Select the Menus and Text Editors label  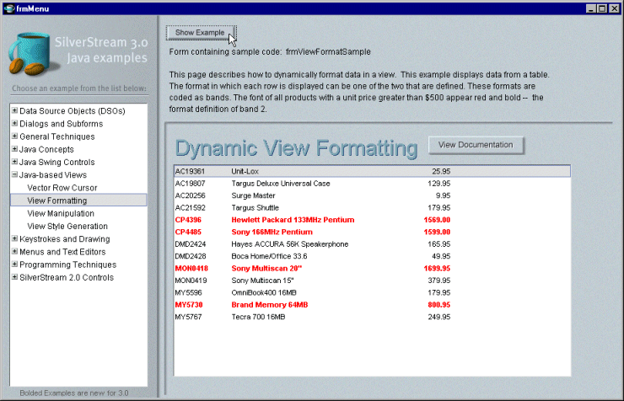62,252
